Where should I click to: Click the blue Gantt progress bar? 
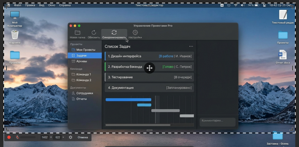coord(129,100)
